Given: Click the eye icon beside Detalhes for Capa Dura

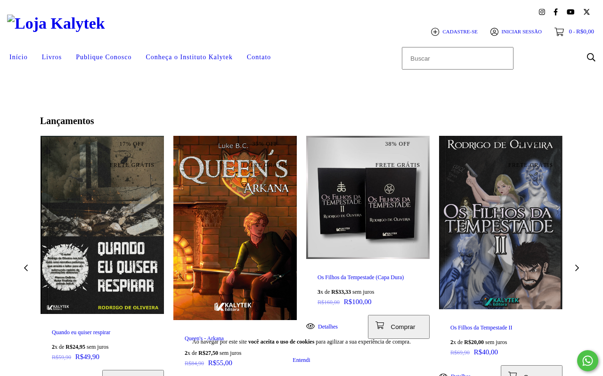Looking at the screenshot, I should coord(310,326).
